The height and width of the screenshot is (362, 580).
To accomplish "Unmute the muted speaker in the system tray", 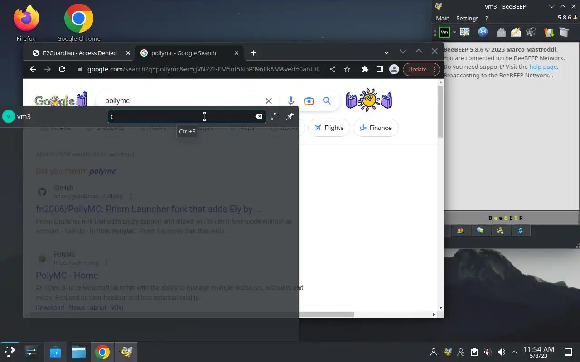I will click(x=488, y=352).
